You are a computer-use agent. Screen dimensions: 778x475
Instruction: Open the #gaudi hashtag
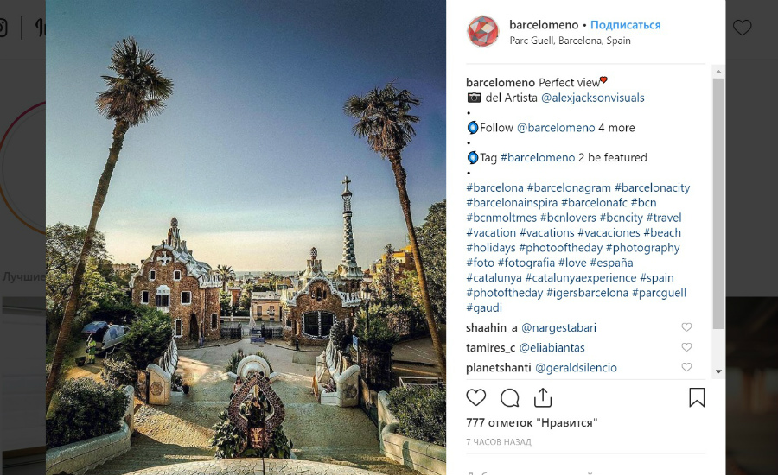point(484,308)
